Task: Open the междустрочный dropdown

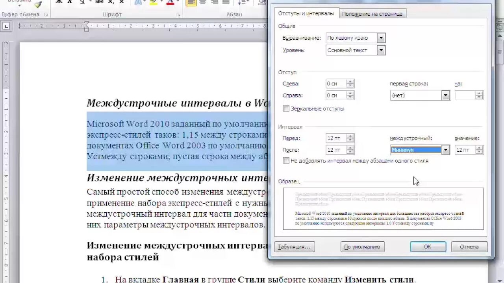Action: (446, 150)
